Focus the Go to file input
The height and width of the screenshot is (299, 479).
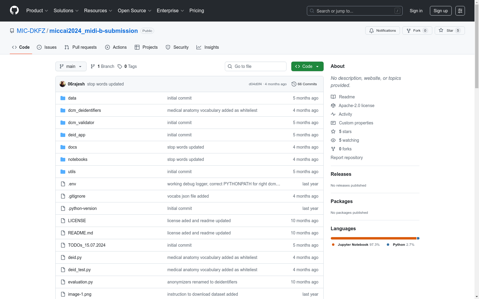pos(256,66)
